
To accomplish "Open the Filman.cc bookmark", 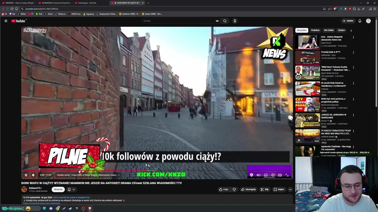I will pos(60,14).
